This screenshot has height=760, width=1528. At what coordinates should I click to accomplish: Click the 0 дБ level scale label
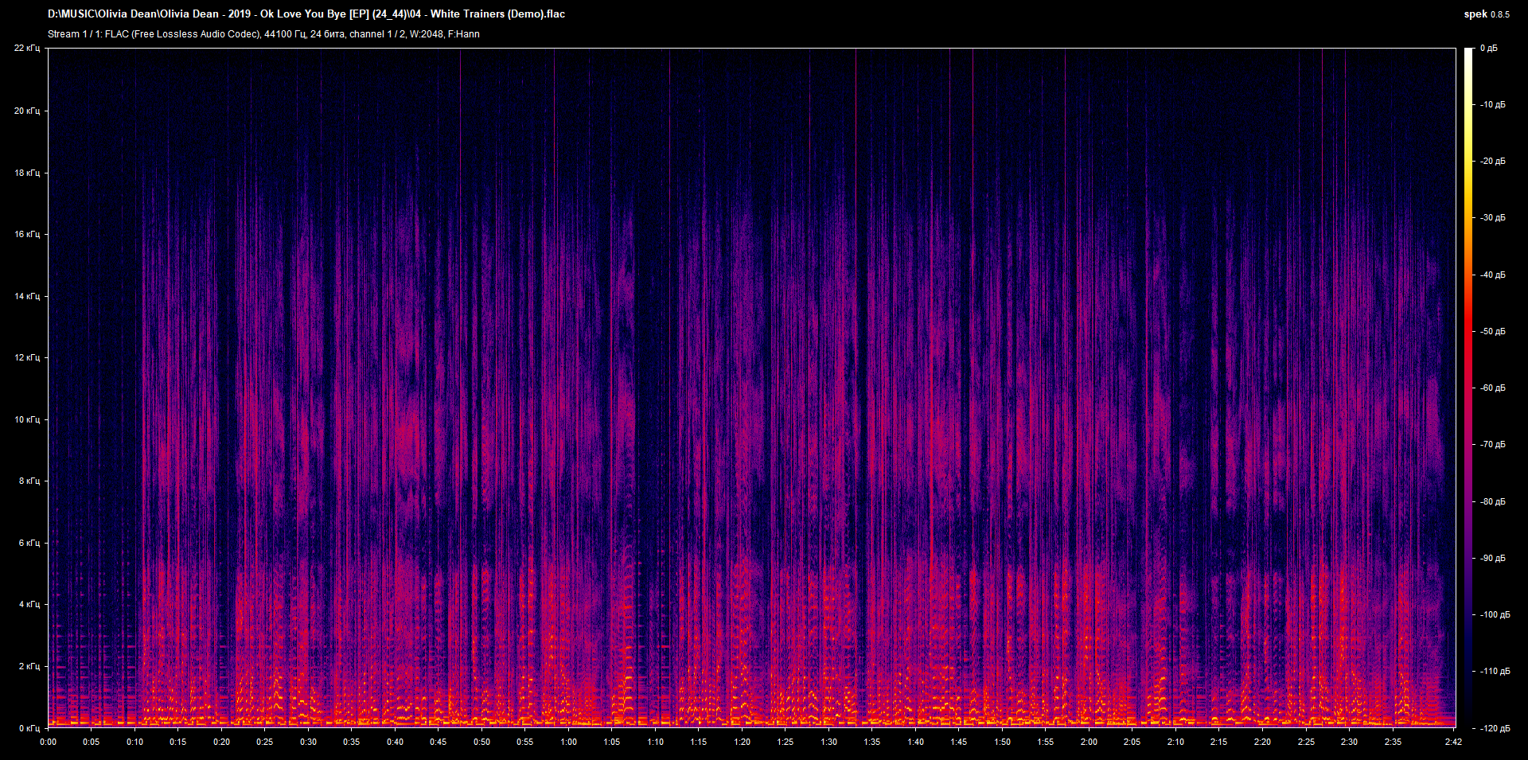click(x=1489, y=49)
